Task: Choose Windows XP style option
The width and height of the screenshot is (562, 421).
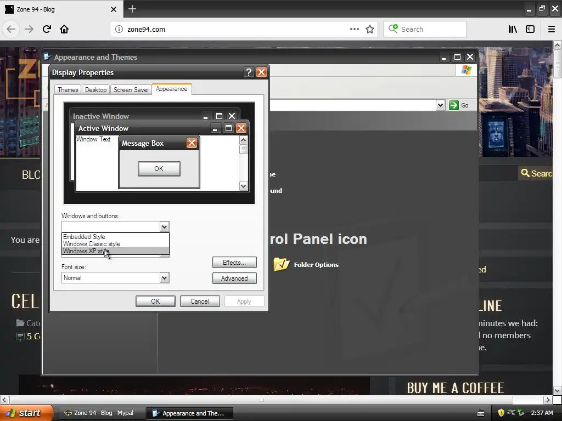Action: click(x=115, y=251)
